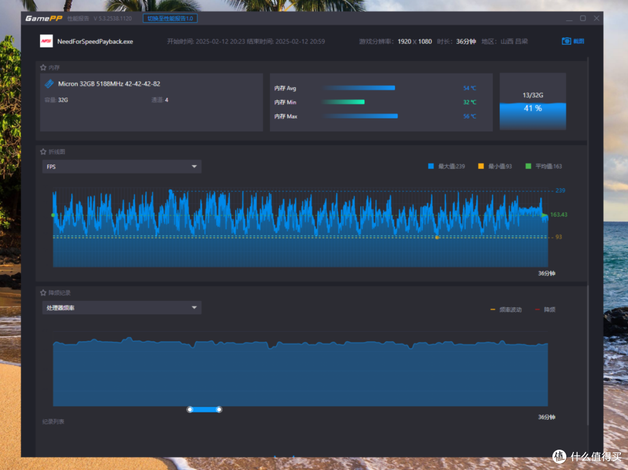628x470 pixels.
Task: Click the orange minimum FPS dot on chart
Action: [x=437, y=238]
